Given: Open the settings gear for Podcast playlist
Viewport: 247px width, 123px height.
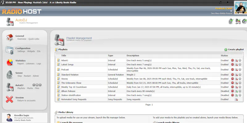Looking at the screenshot, I should point(240,70).
